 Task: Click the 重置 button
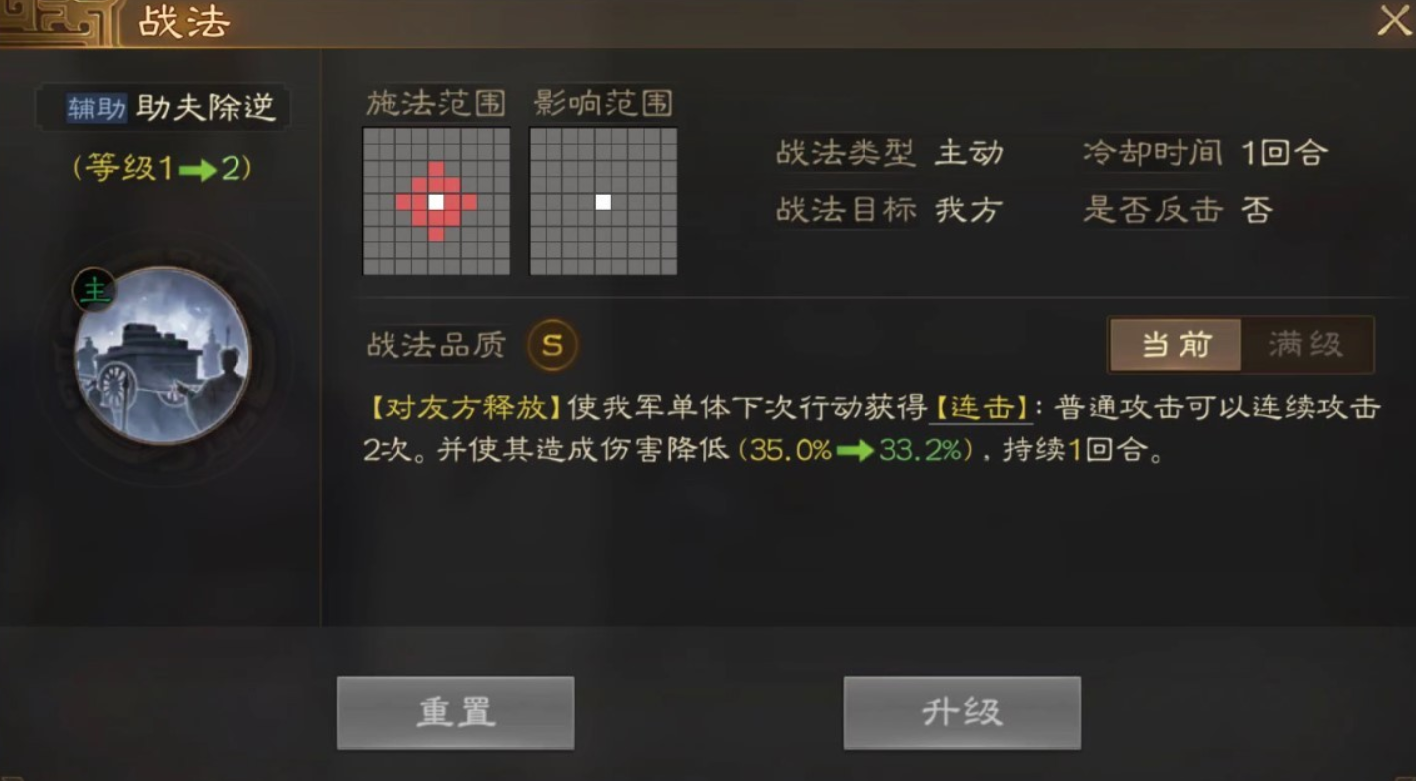tap(456, 712)
